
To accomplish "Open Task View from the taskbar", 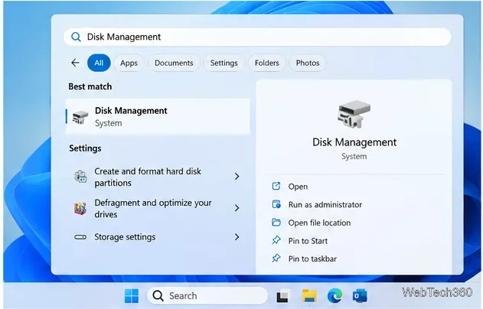I will (x=282, y=296).
